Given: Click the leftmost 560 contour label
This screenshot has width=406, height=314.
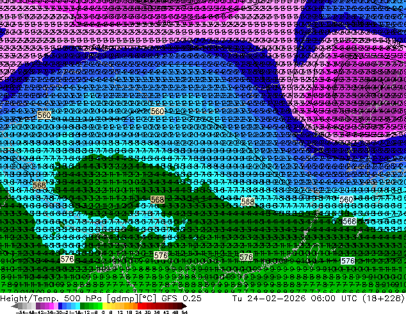Looking at the screenshot, I should [44, 115].
